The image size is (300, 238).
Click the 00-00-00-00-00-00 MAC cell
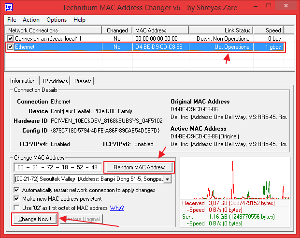(157, 39)
